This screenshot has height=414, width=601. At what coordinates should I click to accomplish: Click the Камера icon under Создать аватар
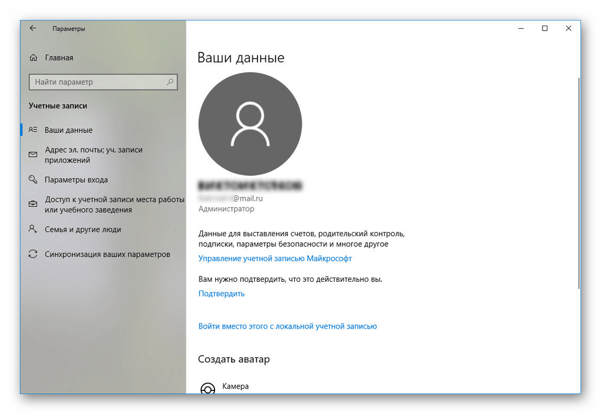pos(208,388)
